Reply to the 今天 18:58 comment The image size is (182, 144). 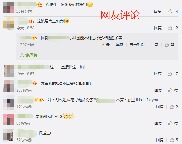pos(158,28)
